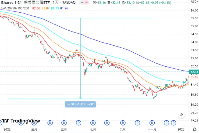Click dividend marker D between 九月 and 十一月
Screen dimensions: 199x133
click(137, 123)
